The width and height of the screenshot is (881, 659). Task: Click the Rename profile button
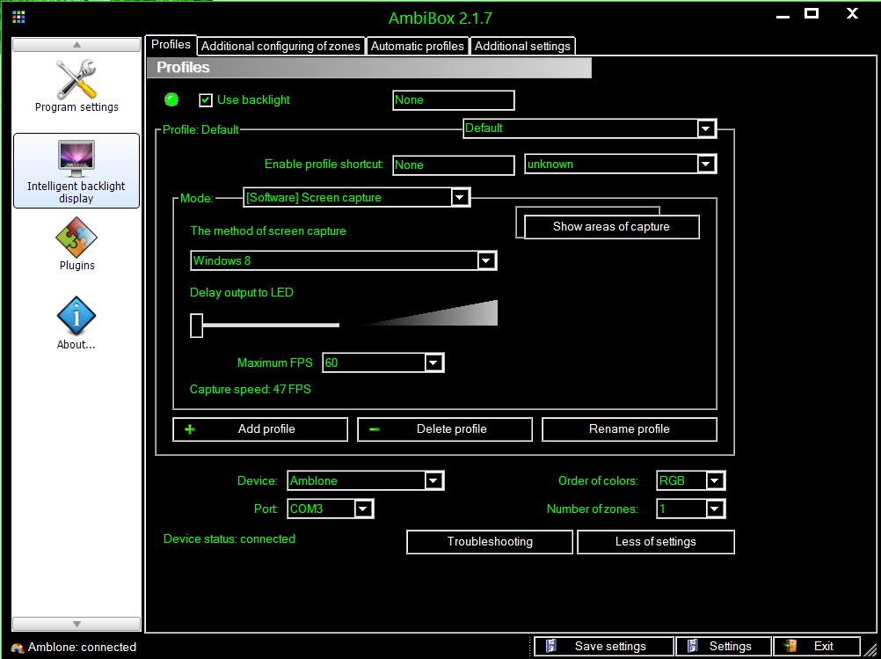[x=630, y=429]
